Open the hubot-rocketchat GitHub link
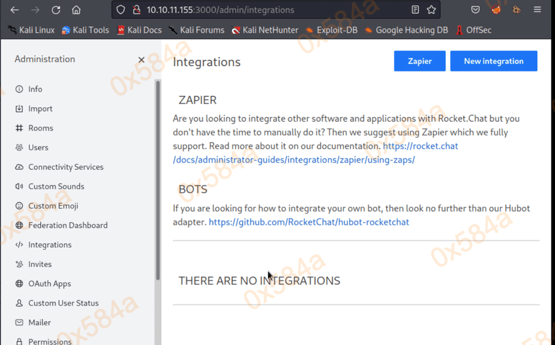555x345 pixels. point(308,222)
